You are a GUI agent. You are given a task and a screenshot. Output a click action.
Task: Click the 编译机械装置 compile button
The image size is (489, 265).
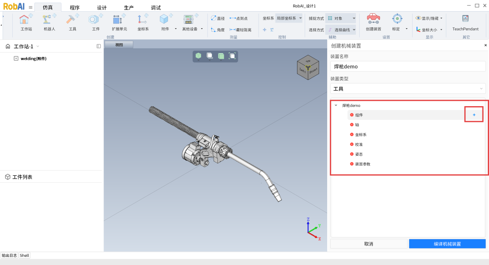click(x=447, y=244)
